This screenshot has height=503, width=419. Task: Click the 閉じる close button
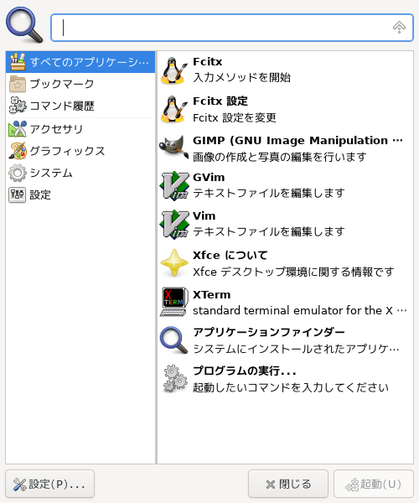[288, 484]
